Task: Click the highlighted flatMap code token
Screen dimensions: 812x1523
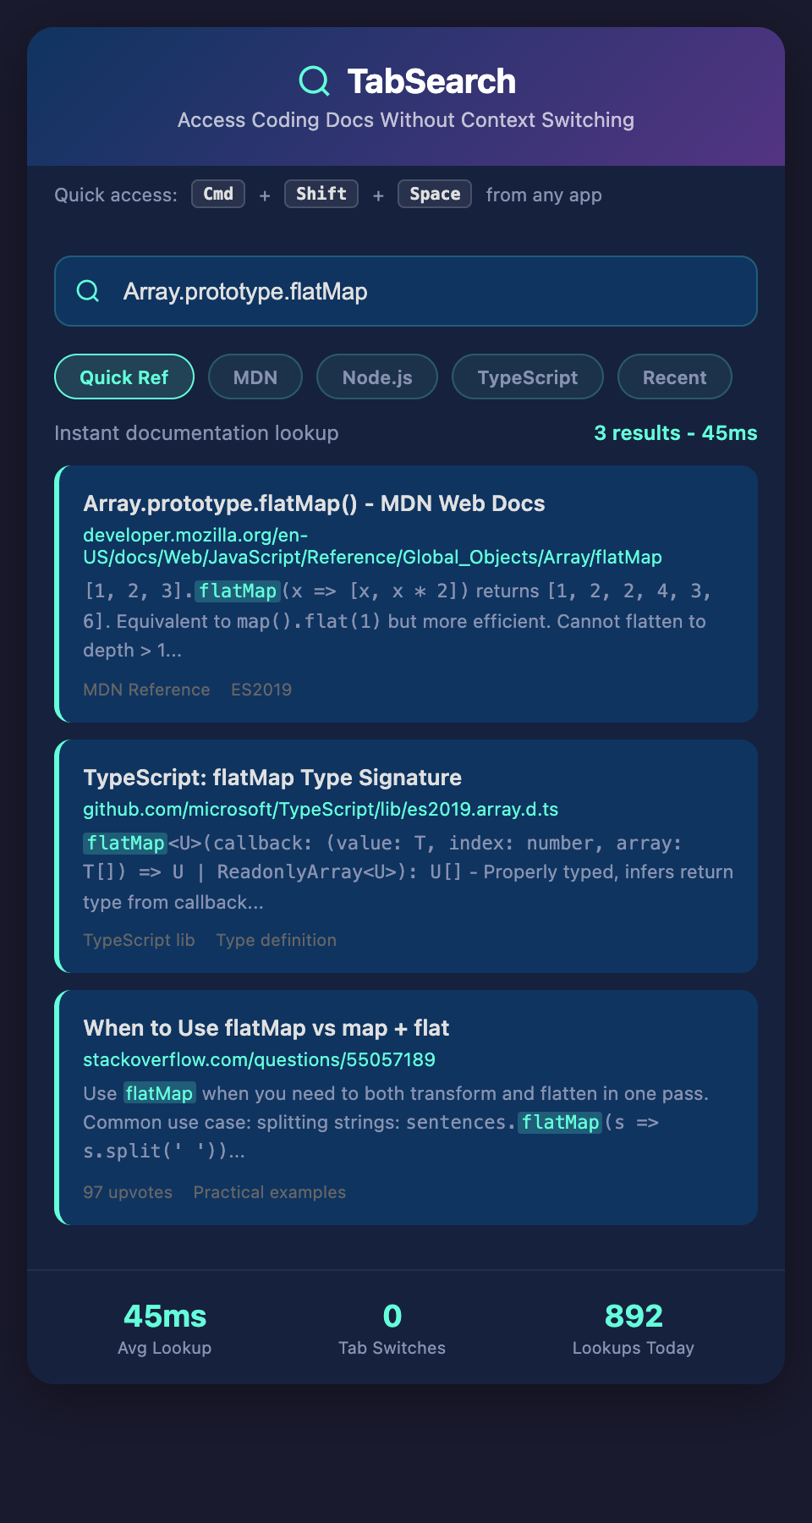Action: [237, 591]
